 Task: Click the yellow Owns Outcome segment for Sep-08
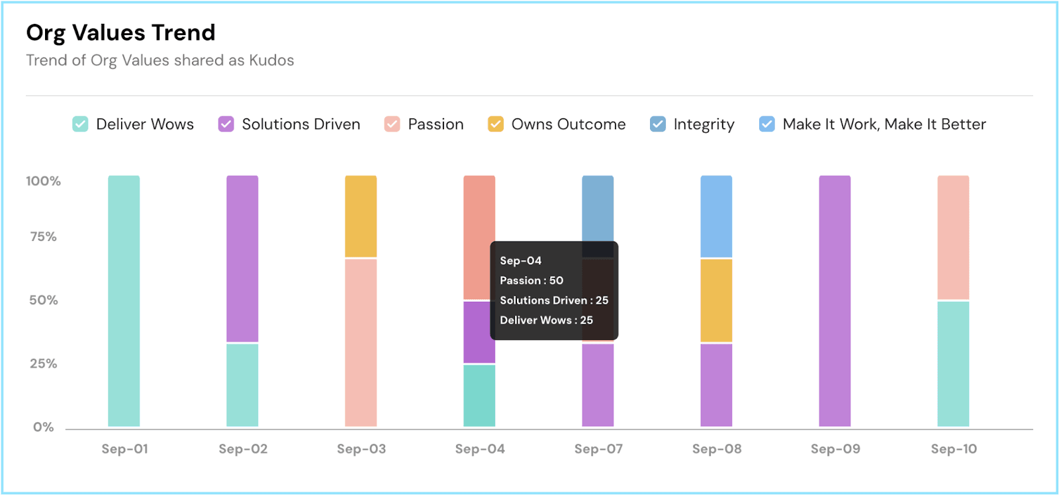point(716,300)
